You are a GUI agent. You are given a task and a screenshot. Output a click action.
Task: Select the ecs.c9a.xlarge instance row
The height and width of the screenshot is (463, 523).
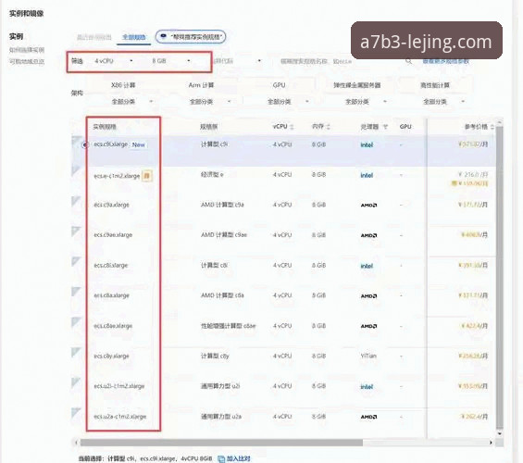283,205
